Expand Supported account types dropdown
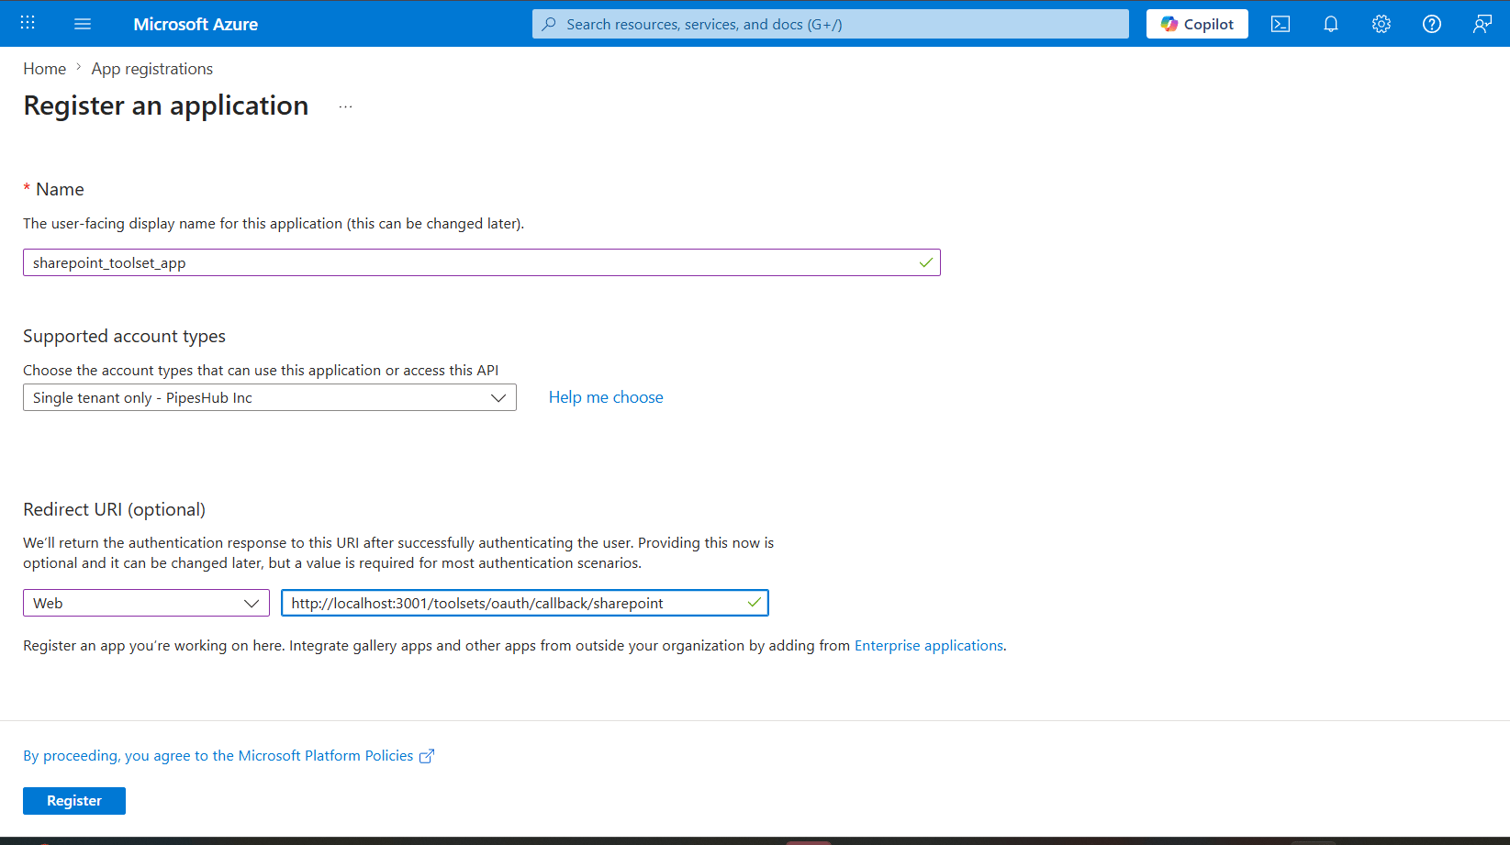This screenshot has width=1510, height=845. [270, 397]
